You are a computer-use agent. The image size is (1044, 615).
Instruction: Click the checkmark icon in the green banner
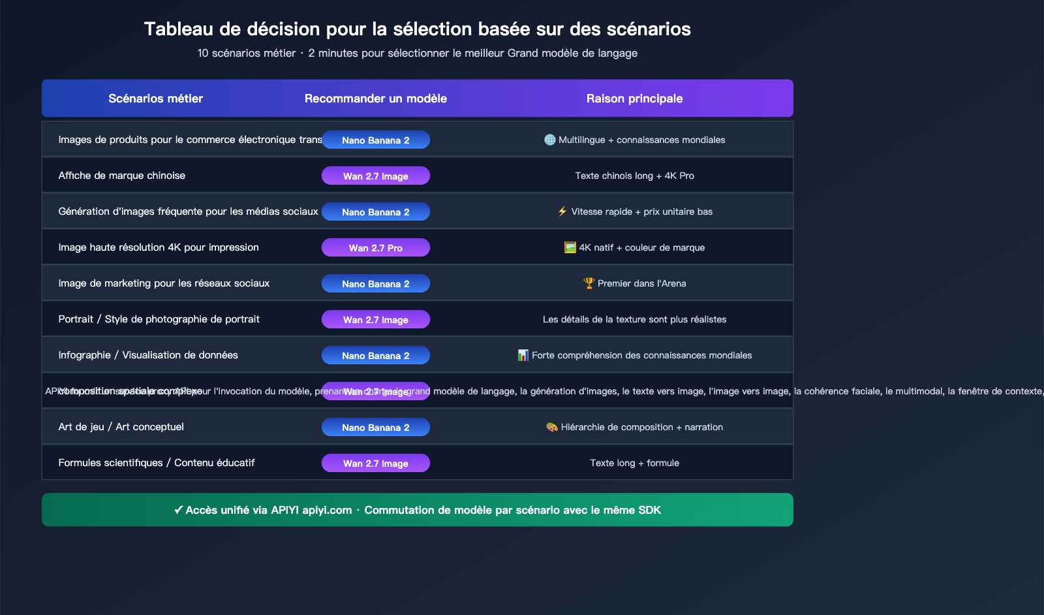pyautogui.click(x=178, y=511)
